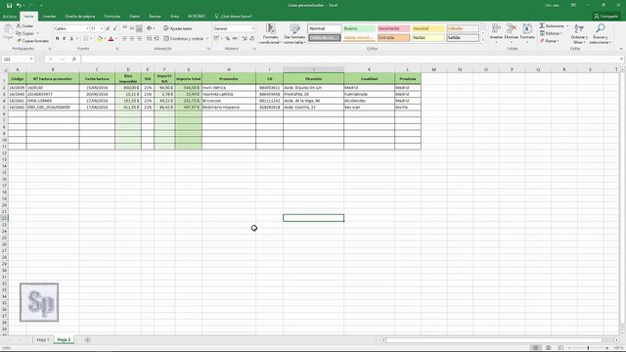
Task: Toggle underline S formatting
Action: pyautogui.click(x=71, y=39)
